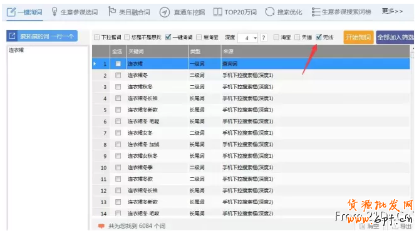Click the book icon beside TOP20万词
Image resolution: width=419 pixels, height=233 pixels.
coord(218,12)
